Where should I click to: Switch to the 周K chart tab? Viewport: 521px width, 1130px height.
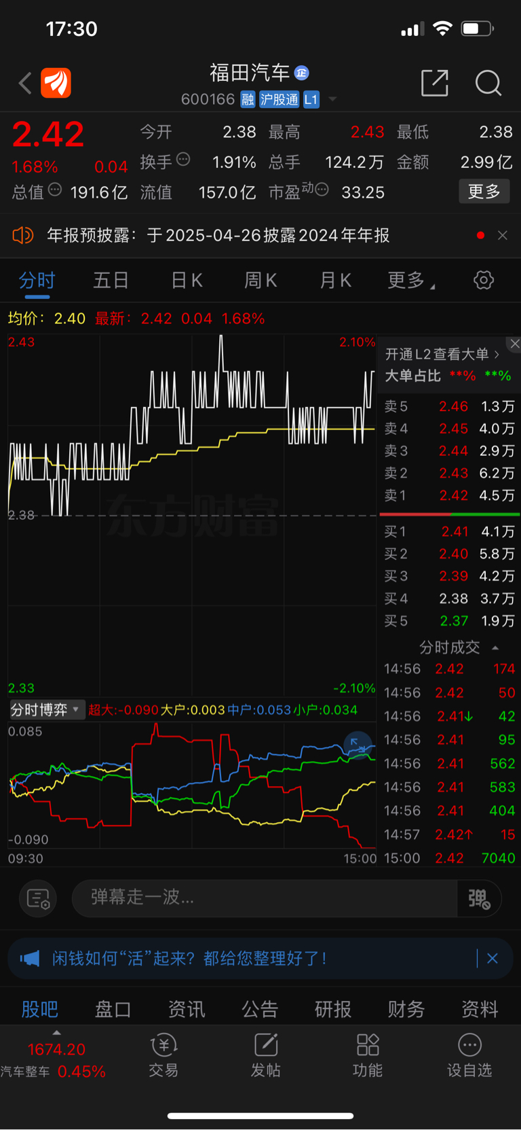[x=260, y=280]
